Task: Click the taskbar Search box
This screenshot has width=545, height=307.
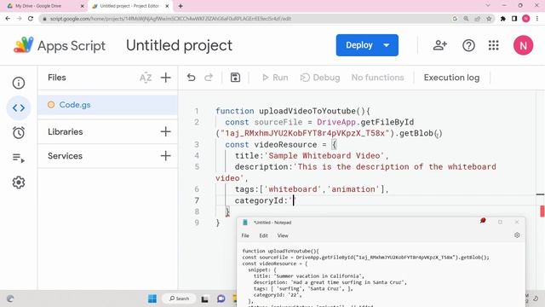Action: point(180,298)
